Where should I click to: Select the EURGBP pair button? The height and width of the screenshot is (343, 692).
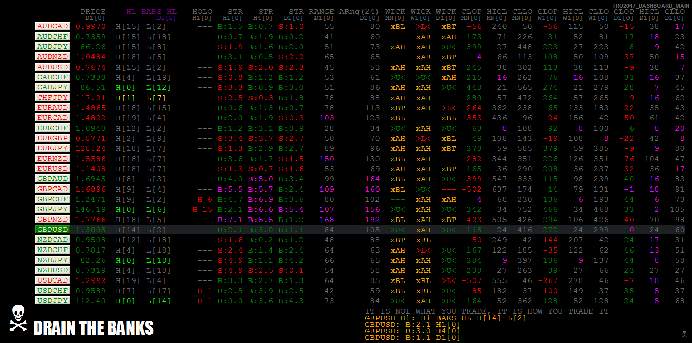tap(52, 138)
